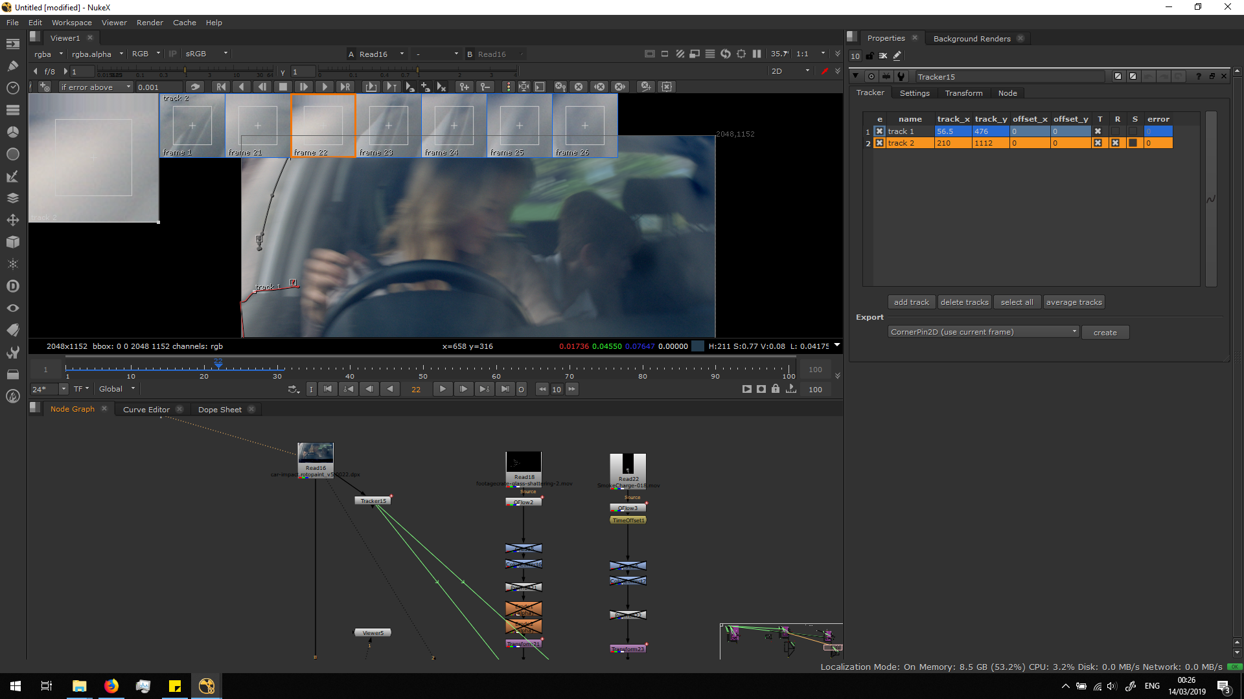Click the Furnace plugins flame icon
This screenshot has height=699, width=1244.
pos(12,396)
